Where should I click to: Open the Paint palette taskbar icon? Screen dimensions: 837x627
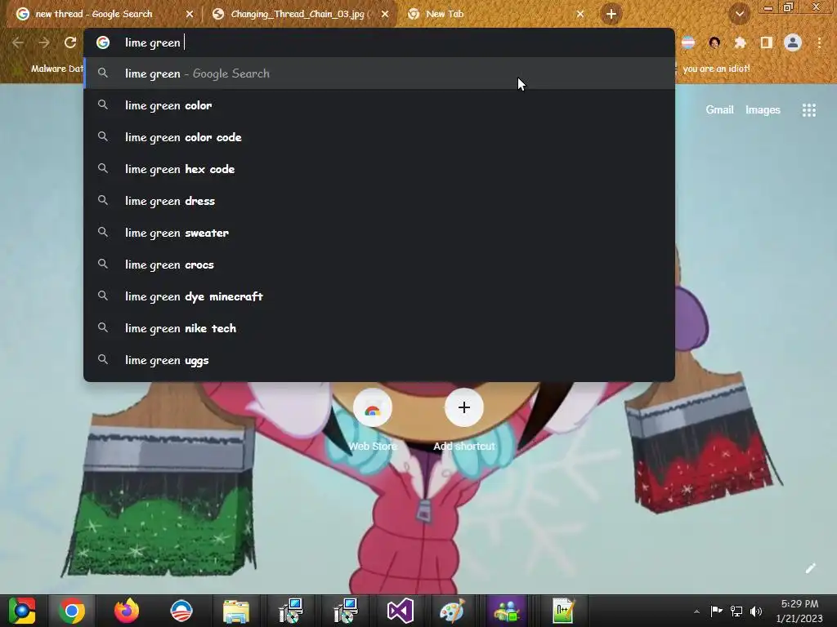[x=452, y=611]
